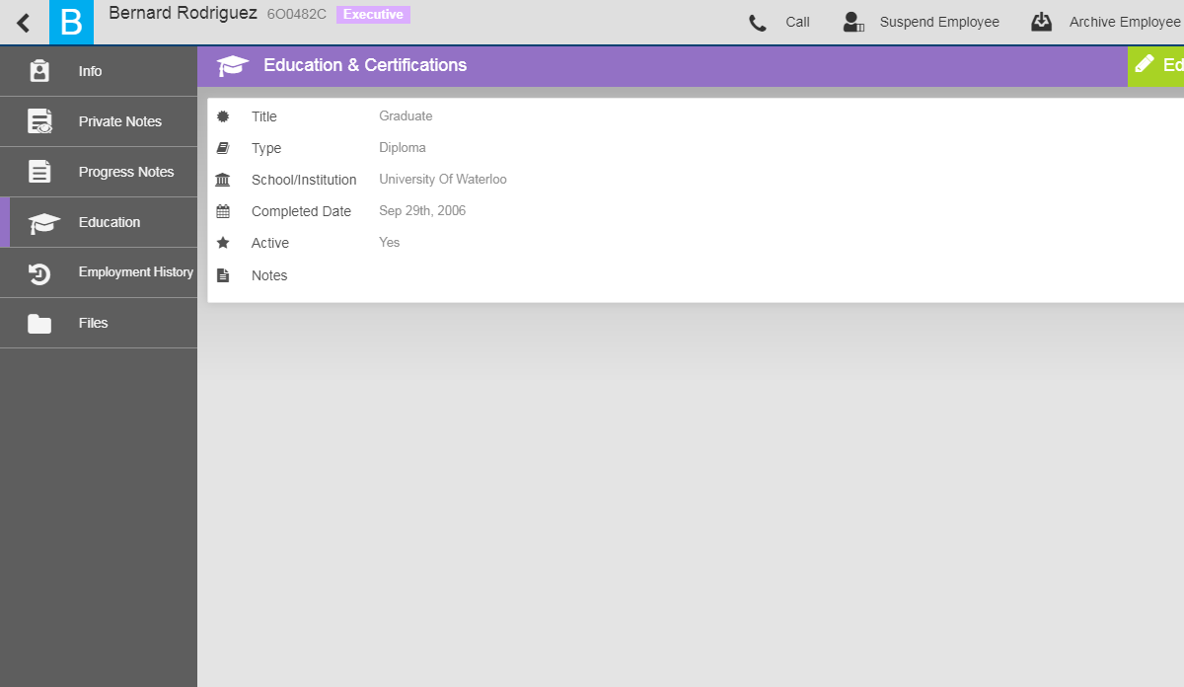This screenshot has width=1184, height=687.
Task: Click the Graduate title value
Action: pos(406,116)
